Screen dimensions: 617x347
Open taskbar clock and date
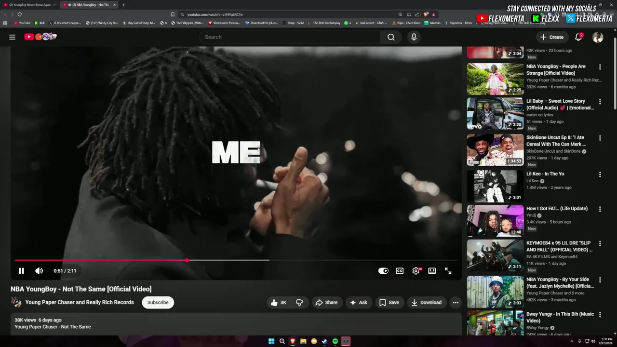(x=606, y=341)
